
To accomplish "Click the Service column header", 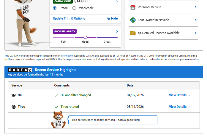I will pyautogui.click(x=17, y=85).
